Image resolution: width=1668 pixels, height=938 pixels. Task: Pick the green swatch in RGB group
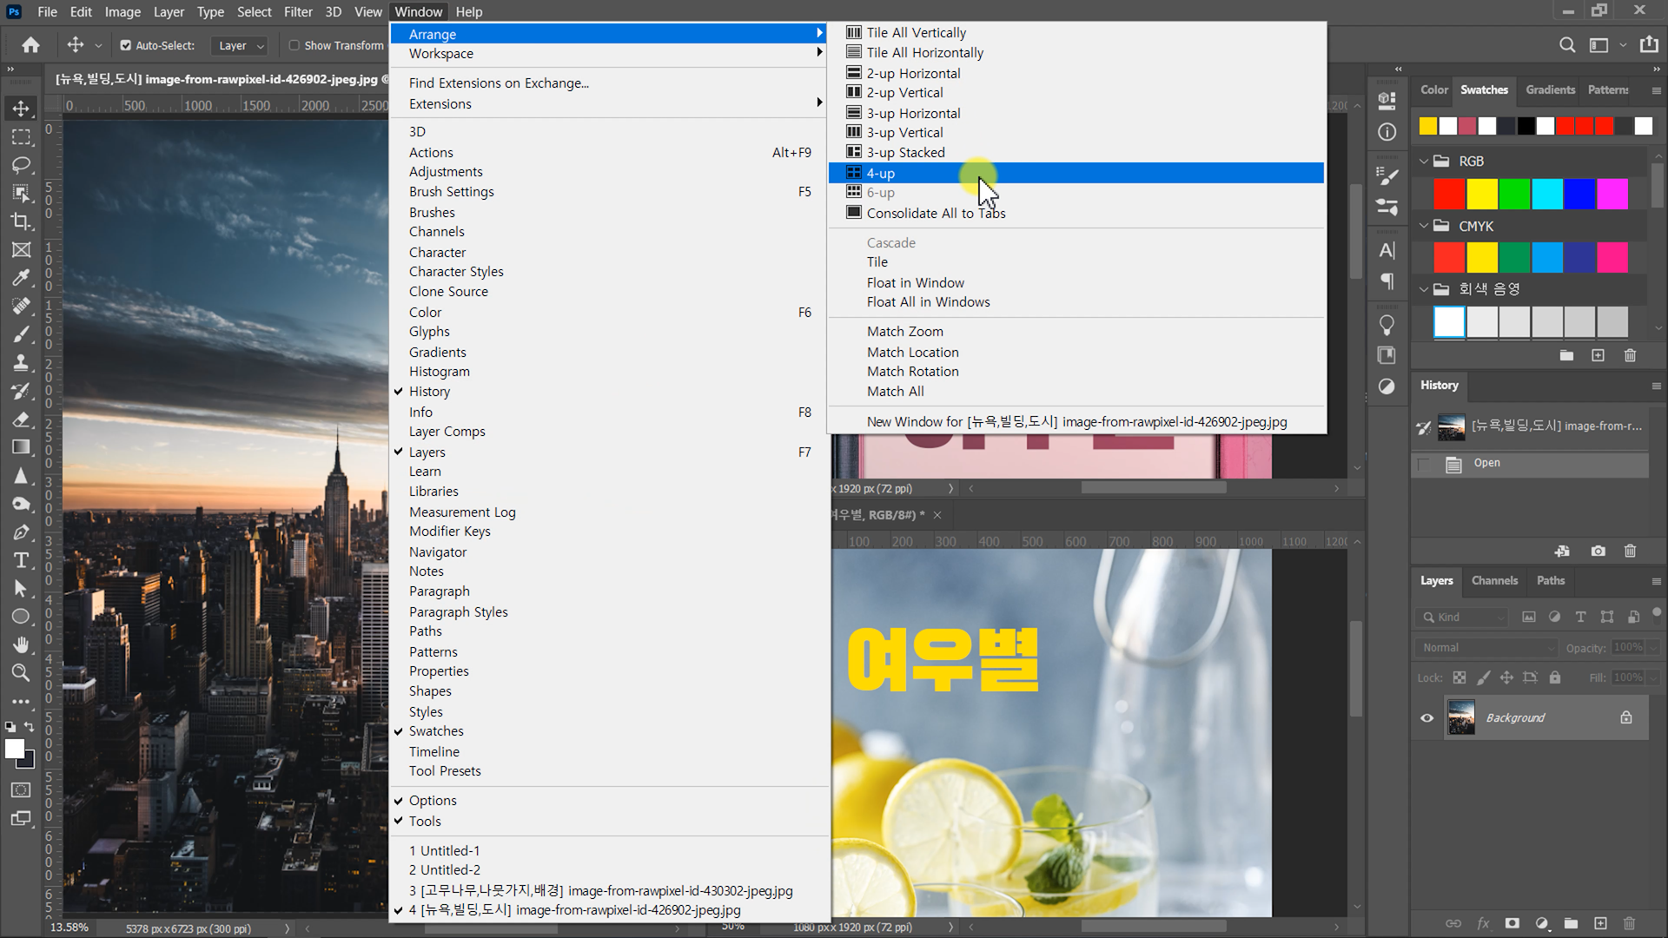tap(1514, 194)
